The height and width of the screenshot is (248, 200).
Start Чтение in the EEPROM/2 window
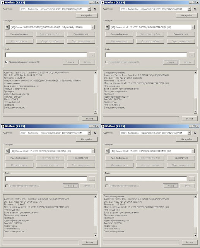[70, 186]
